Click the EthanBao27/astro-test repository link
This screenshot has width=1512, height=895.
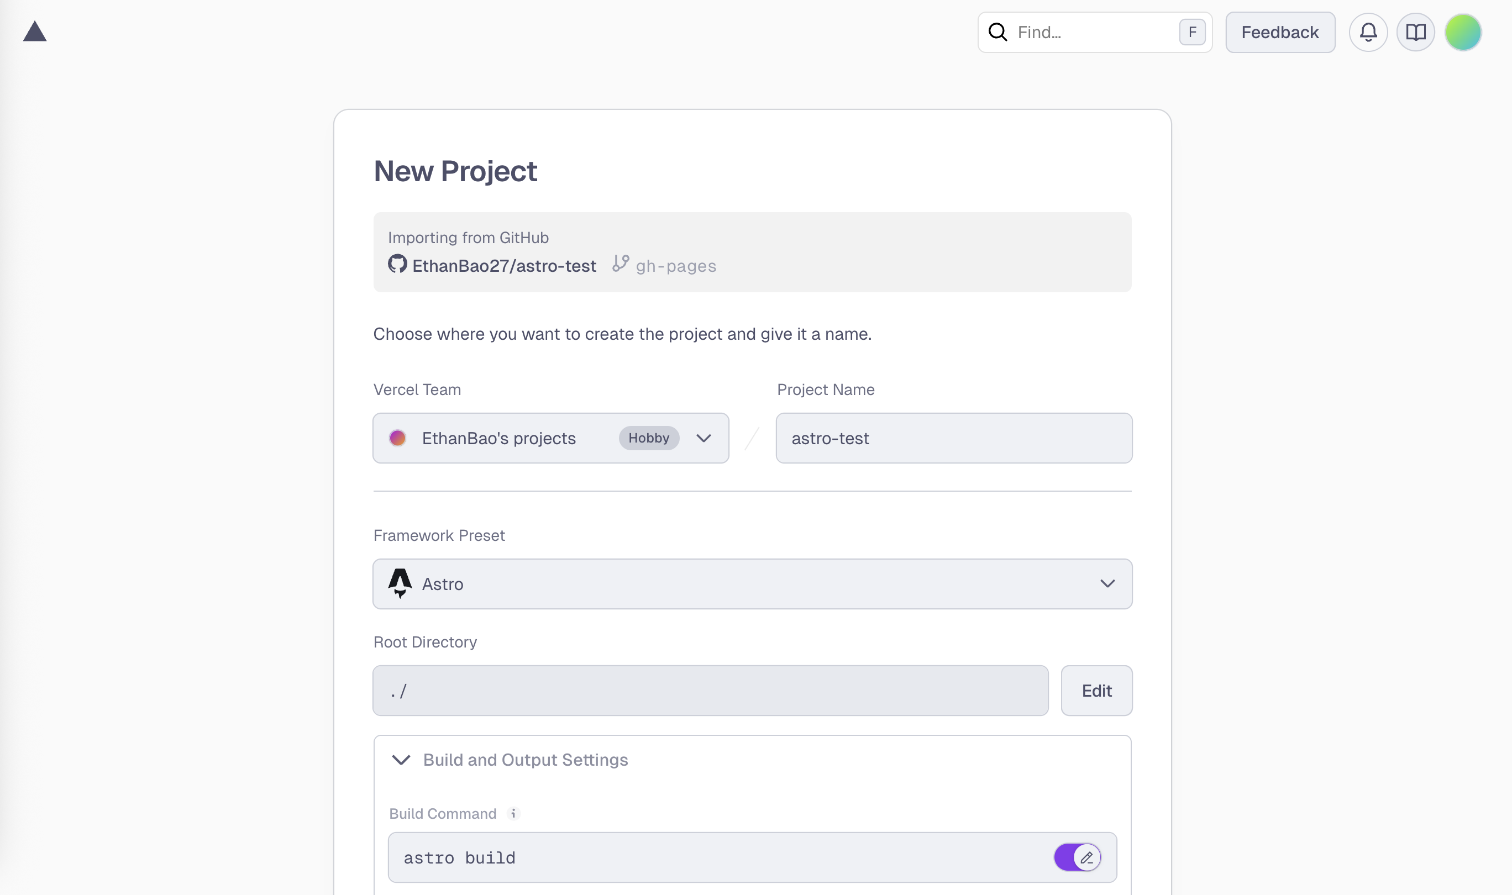[504, 266]
